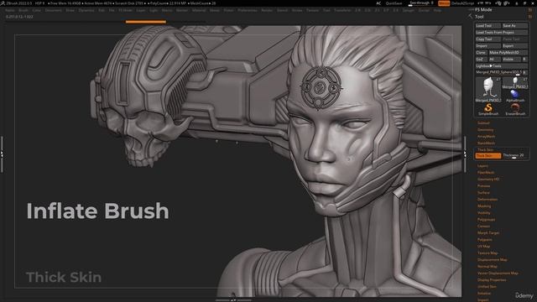537x302 pixels.
Task: Click the Save As button
Action: click(514, 26)
